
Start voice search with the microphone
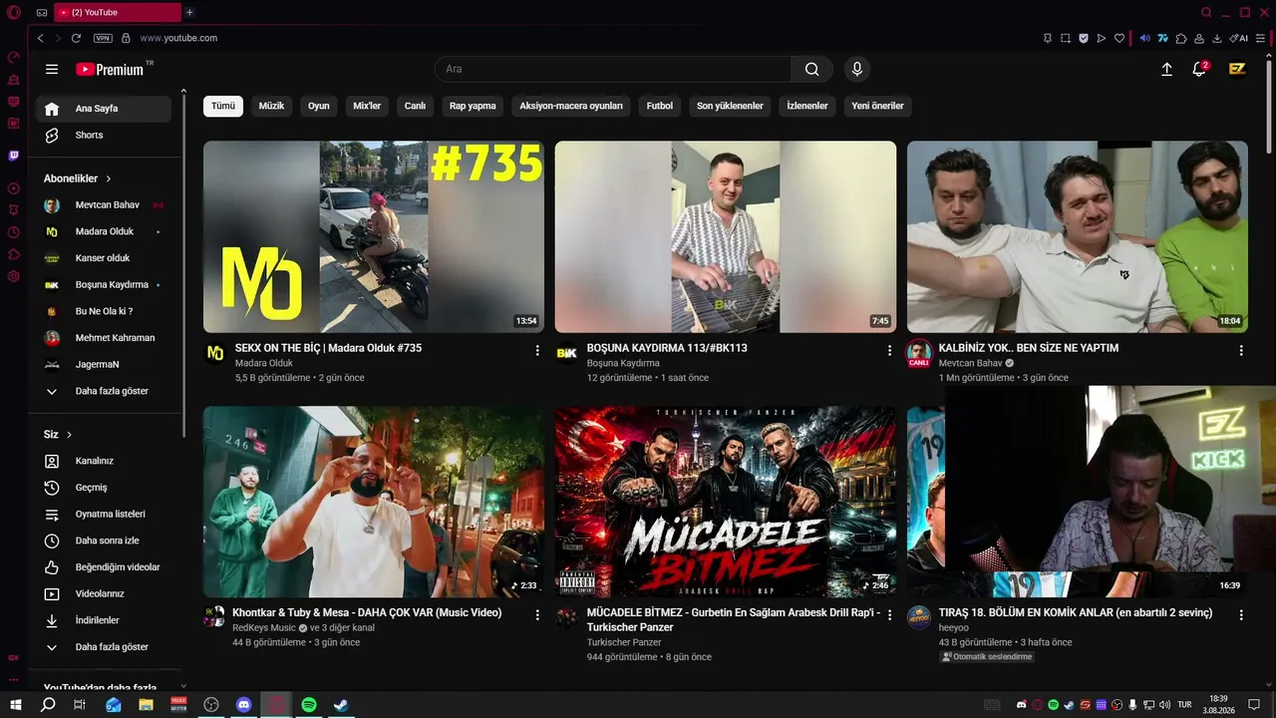(x=856, y=69)
